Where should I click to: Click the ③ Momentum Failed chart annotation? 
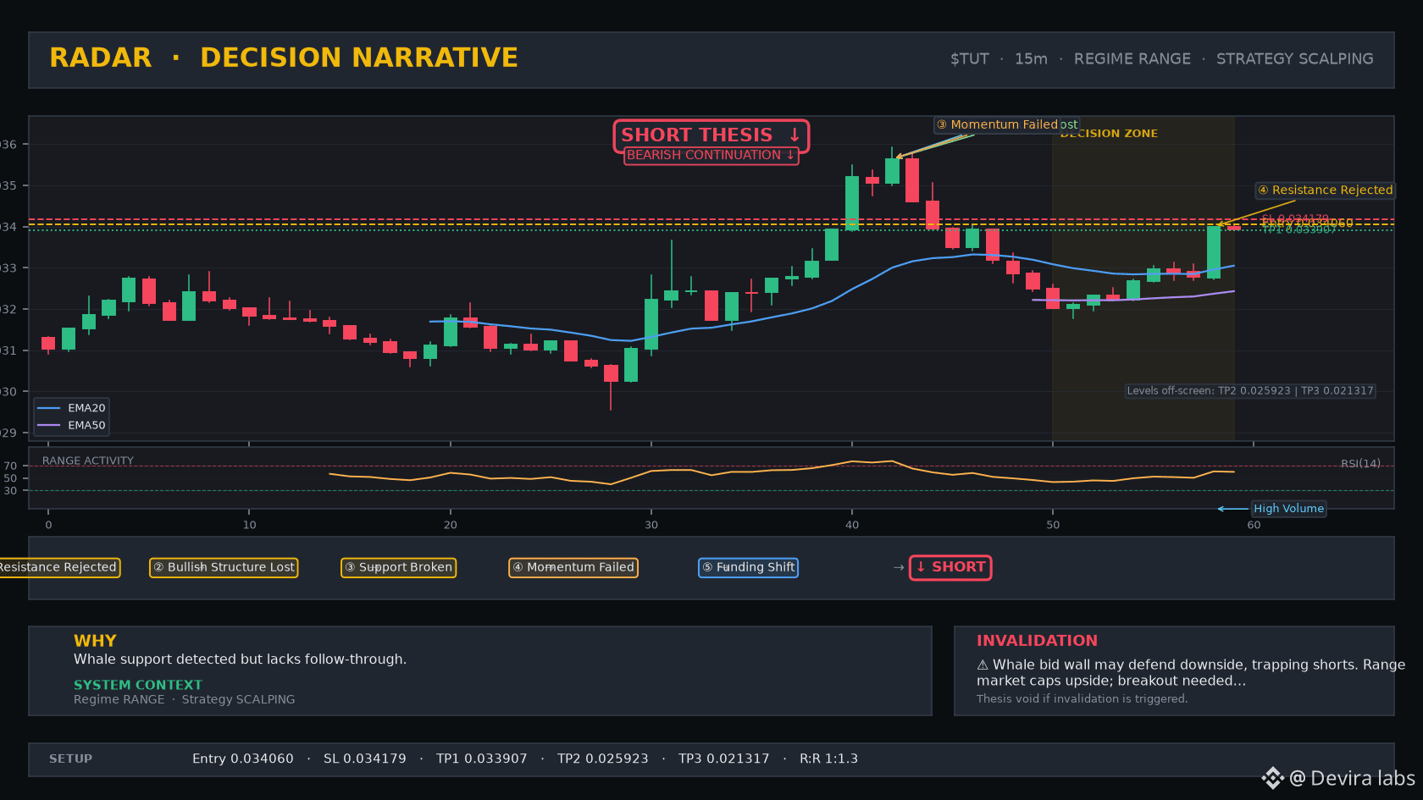click(x=996, y=124)
